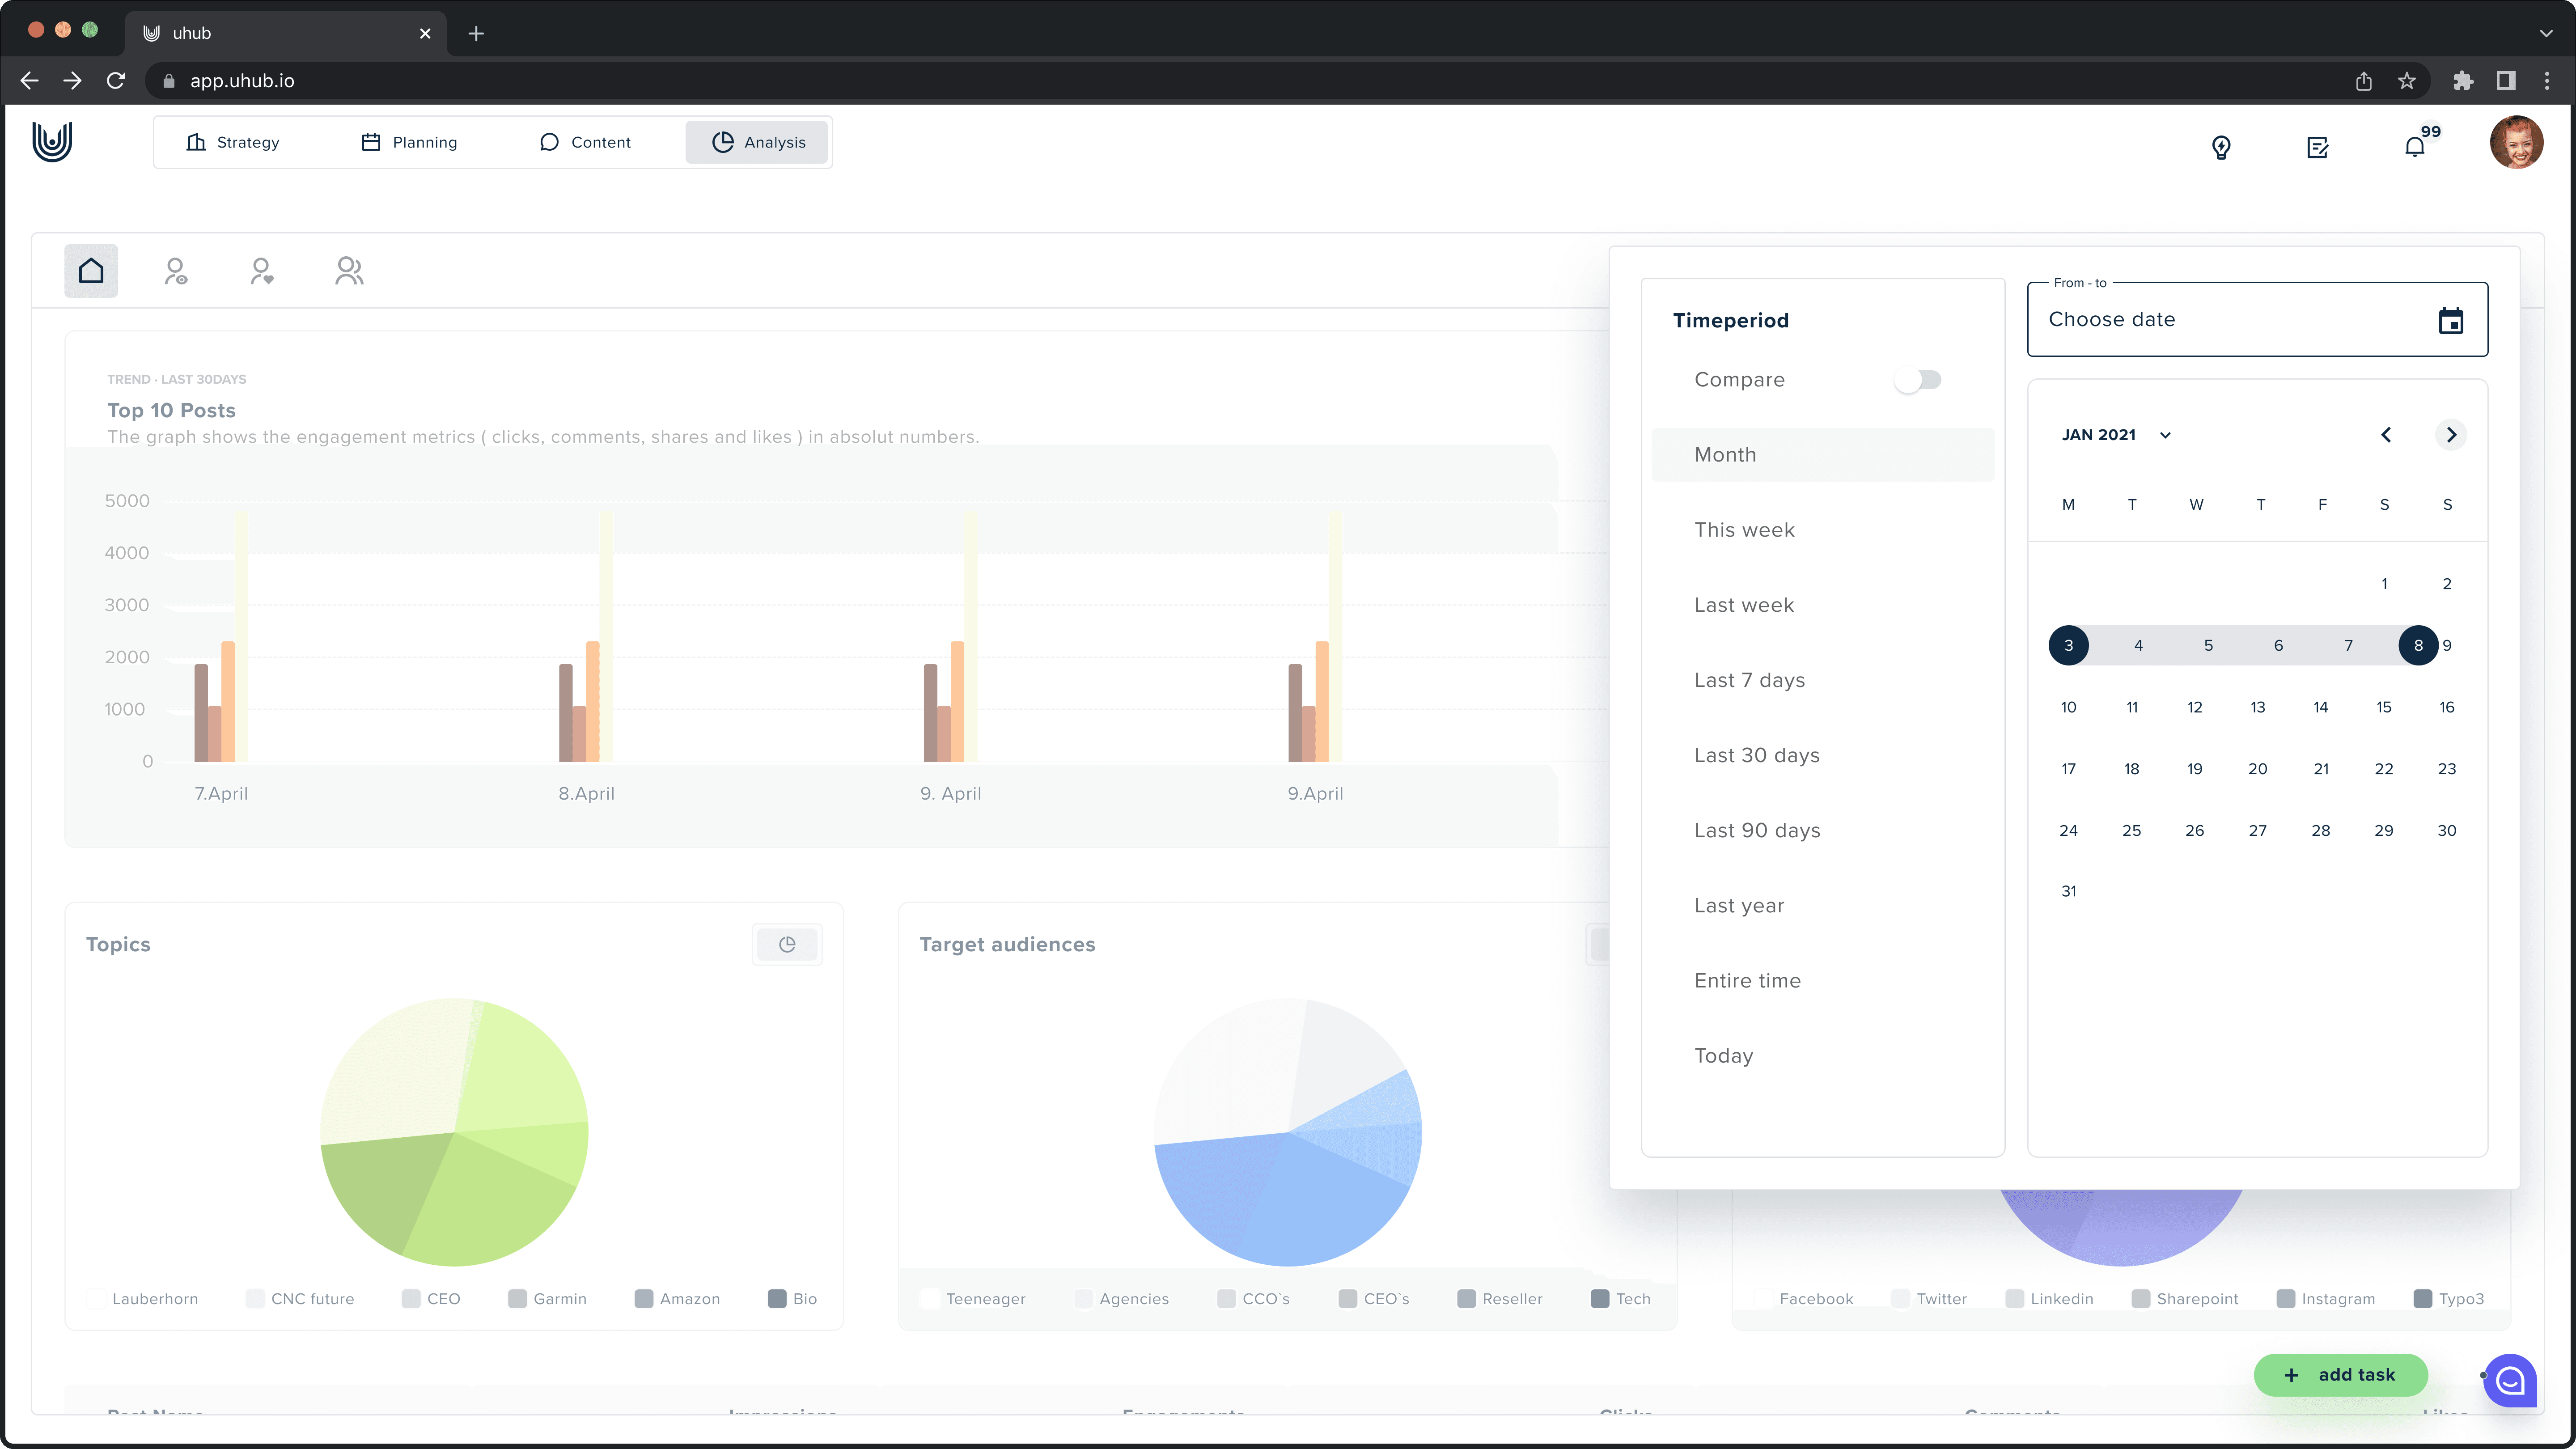Toggle the Tech legend checkbox
Image resolution: width=2576 pixels, height=1449 pixels.
[x=1600, y=1299]
